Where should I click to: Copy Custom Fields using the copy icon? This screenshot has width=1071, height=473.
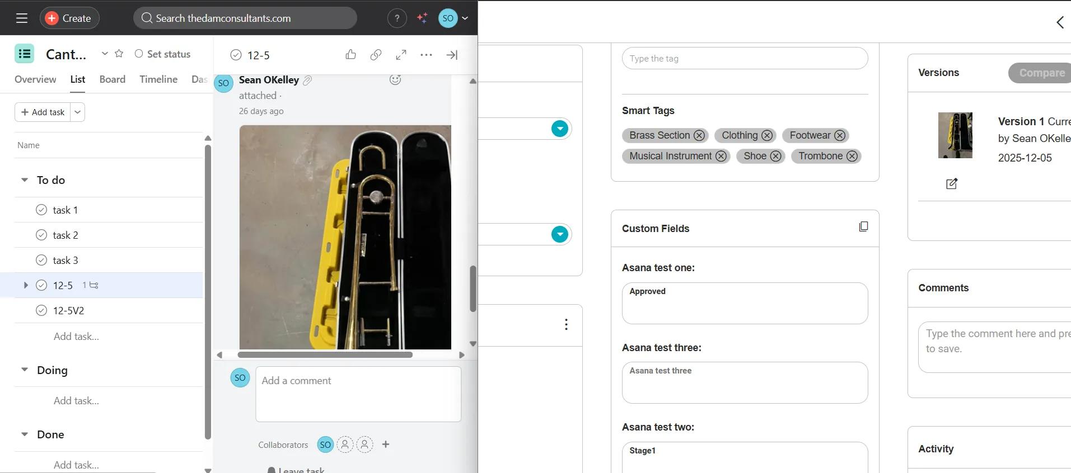pyautogui.click(x=863, y=226)
